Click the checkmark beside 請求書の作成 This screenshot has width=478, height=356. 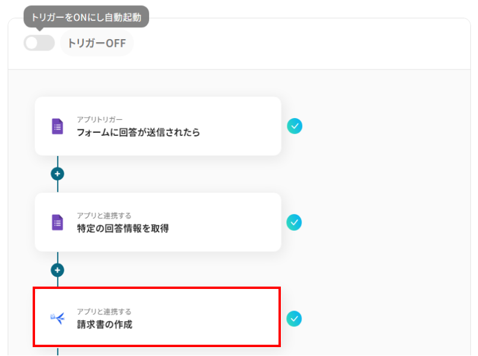pos(295,318)
